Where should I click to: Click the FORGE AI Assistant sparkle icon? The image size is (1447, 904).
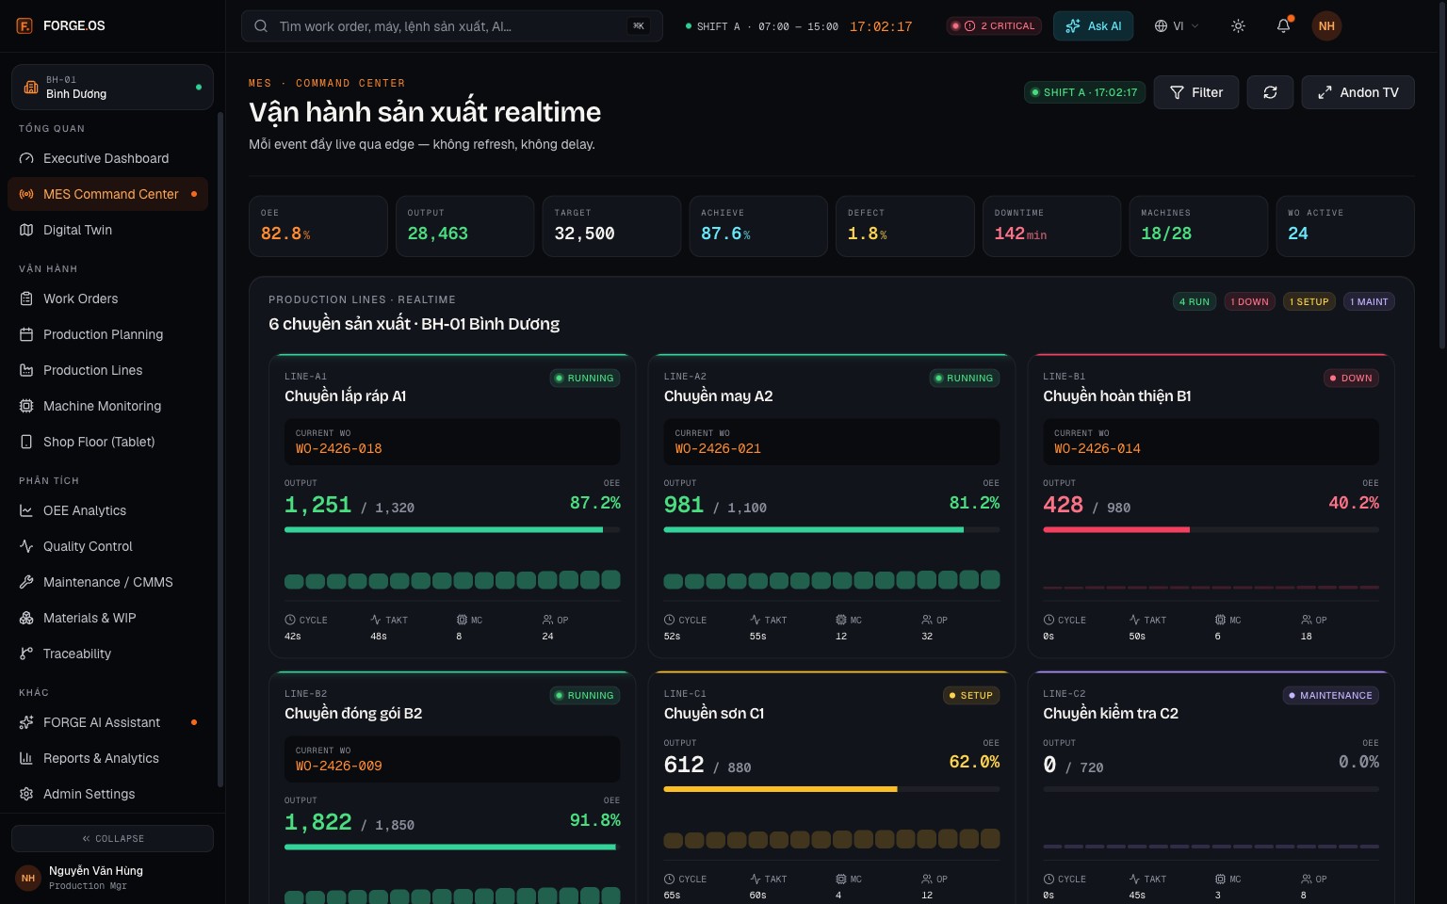(26, 722)
